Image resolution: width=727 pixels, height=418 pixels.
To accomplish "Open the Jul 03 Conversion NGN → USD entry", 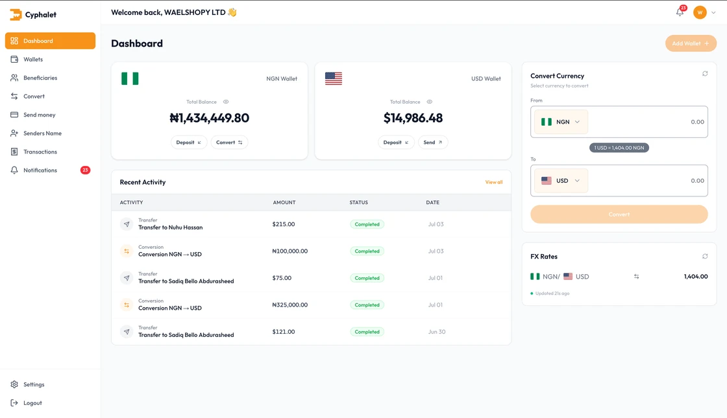I will (311, 251).
